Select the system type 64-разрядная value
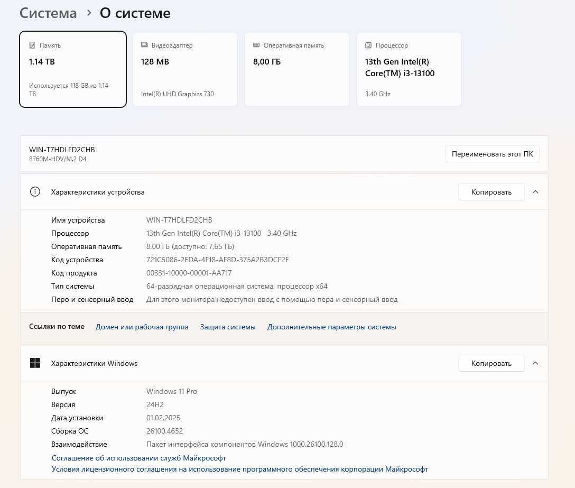 pyautogui.click(x=237, y=286)
